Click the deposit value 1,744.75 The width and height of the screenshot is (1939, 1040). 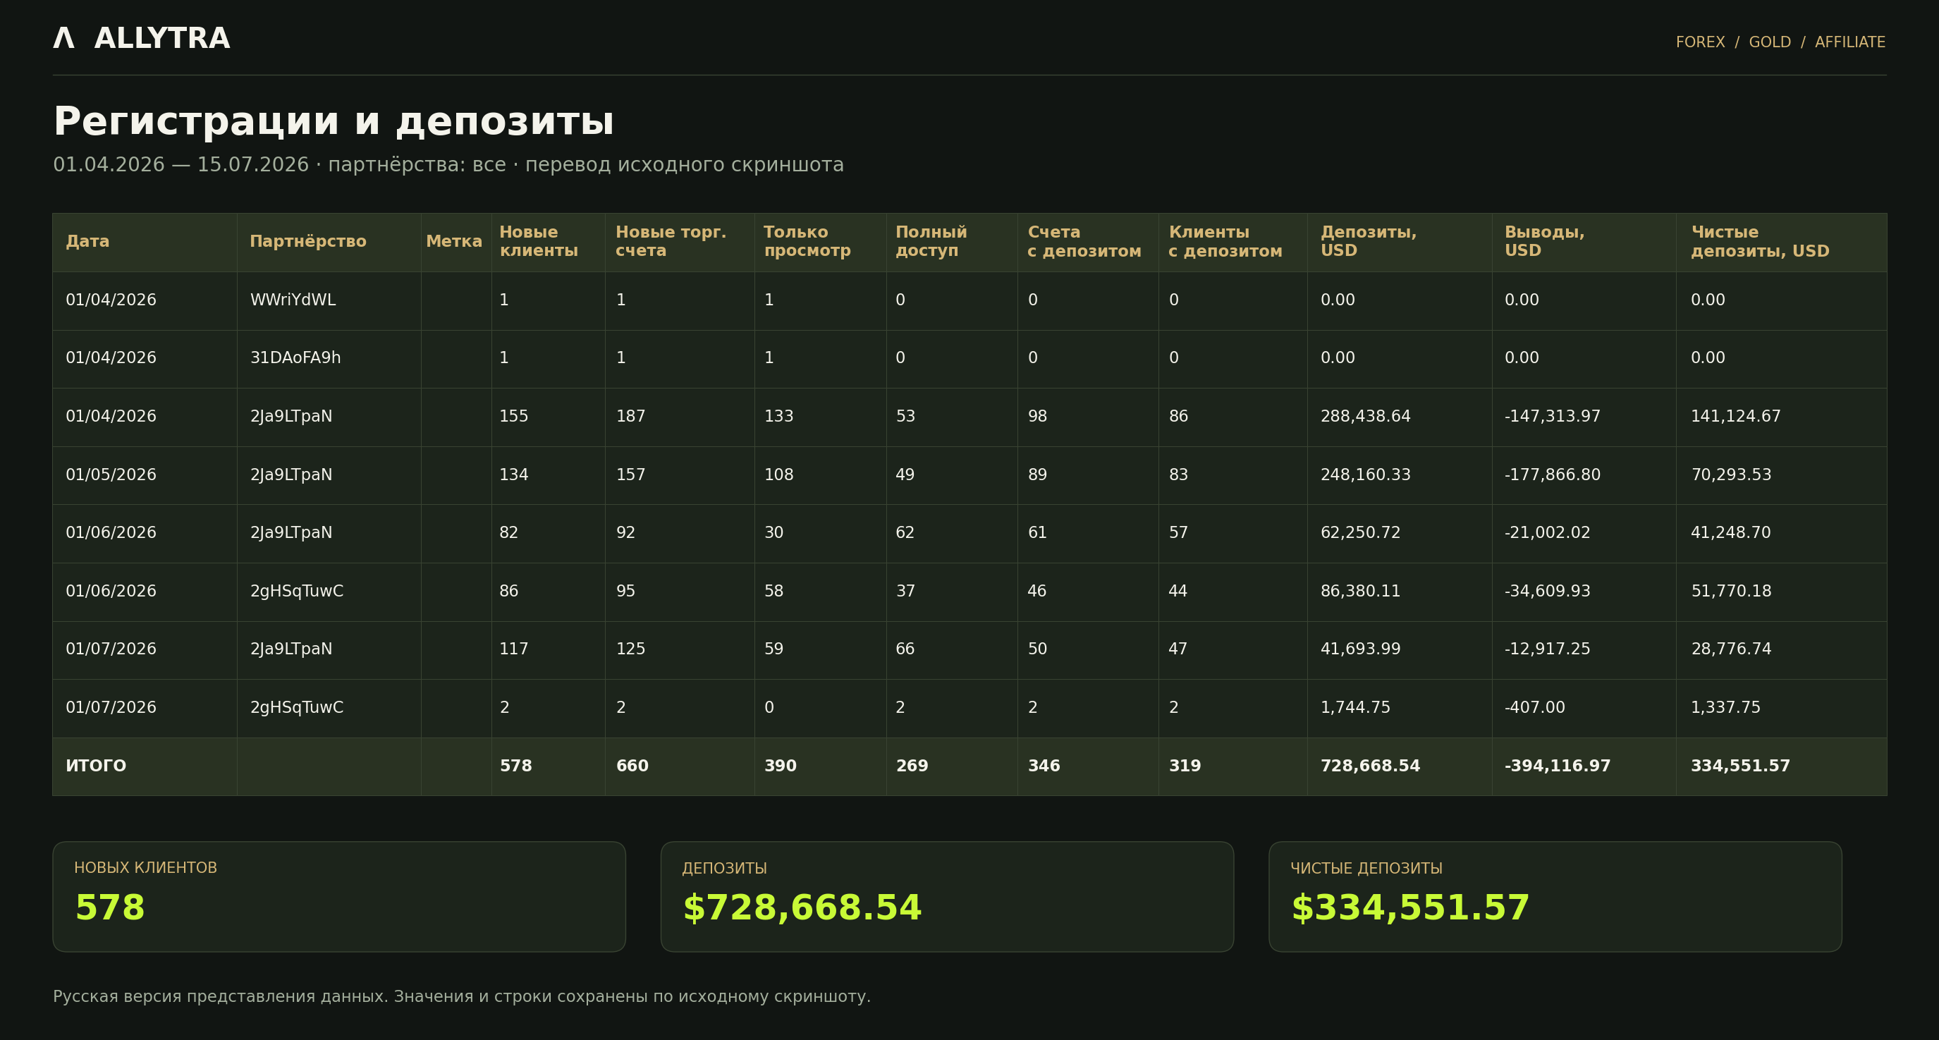coord(1355,708)
